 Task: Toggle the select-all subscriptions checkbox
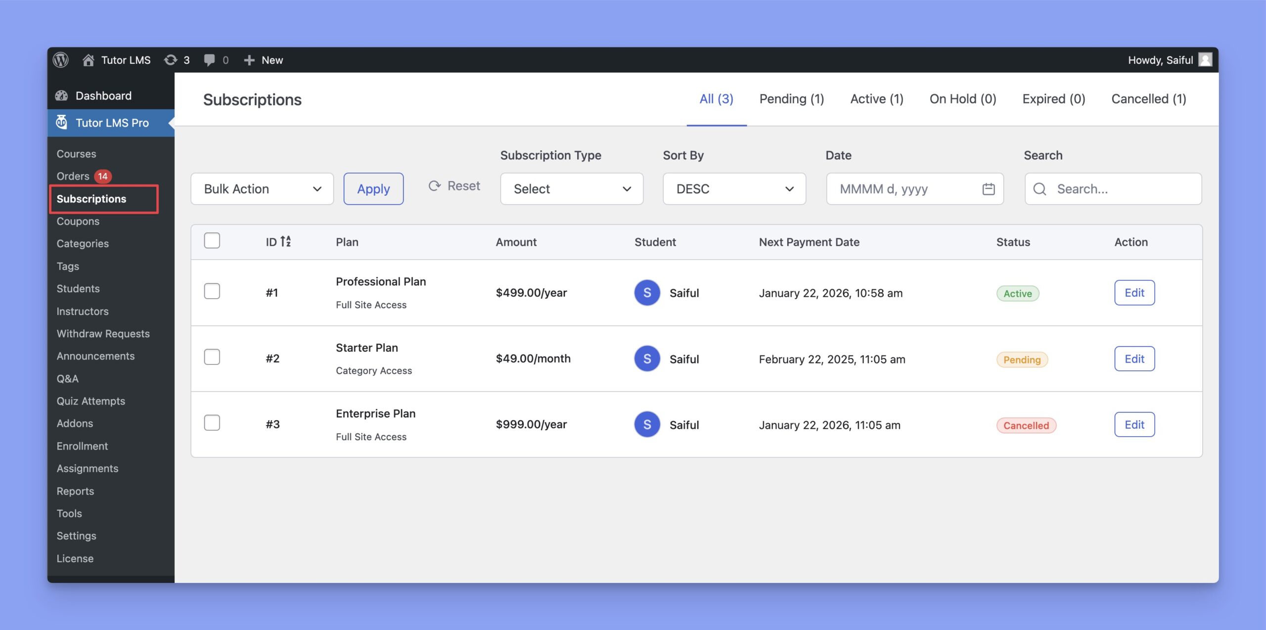coord(212,241)
